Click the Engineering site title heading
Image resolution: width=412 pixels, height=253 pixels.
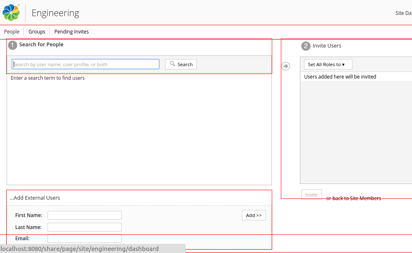(x=55, y=13)
